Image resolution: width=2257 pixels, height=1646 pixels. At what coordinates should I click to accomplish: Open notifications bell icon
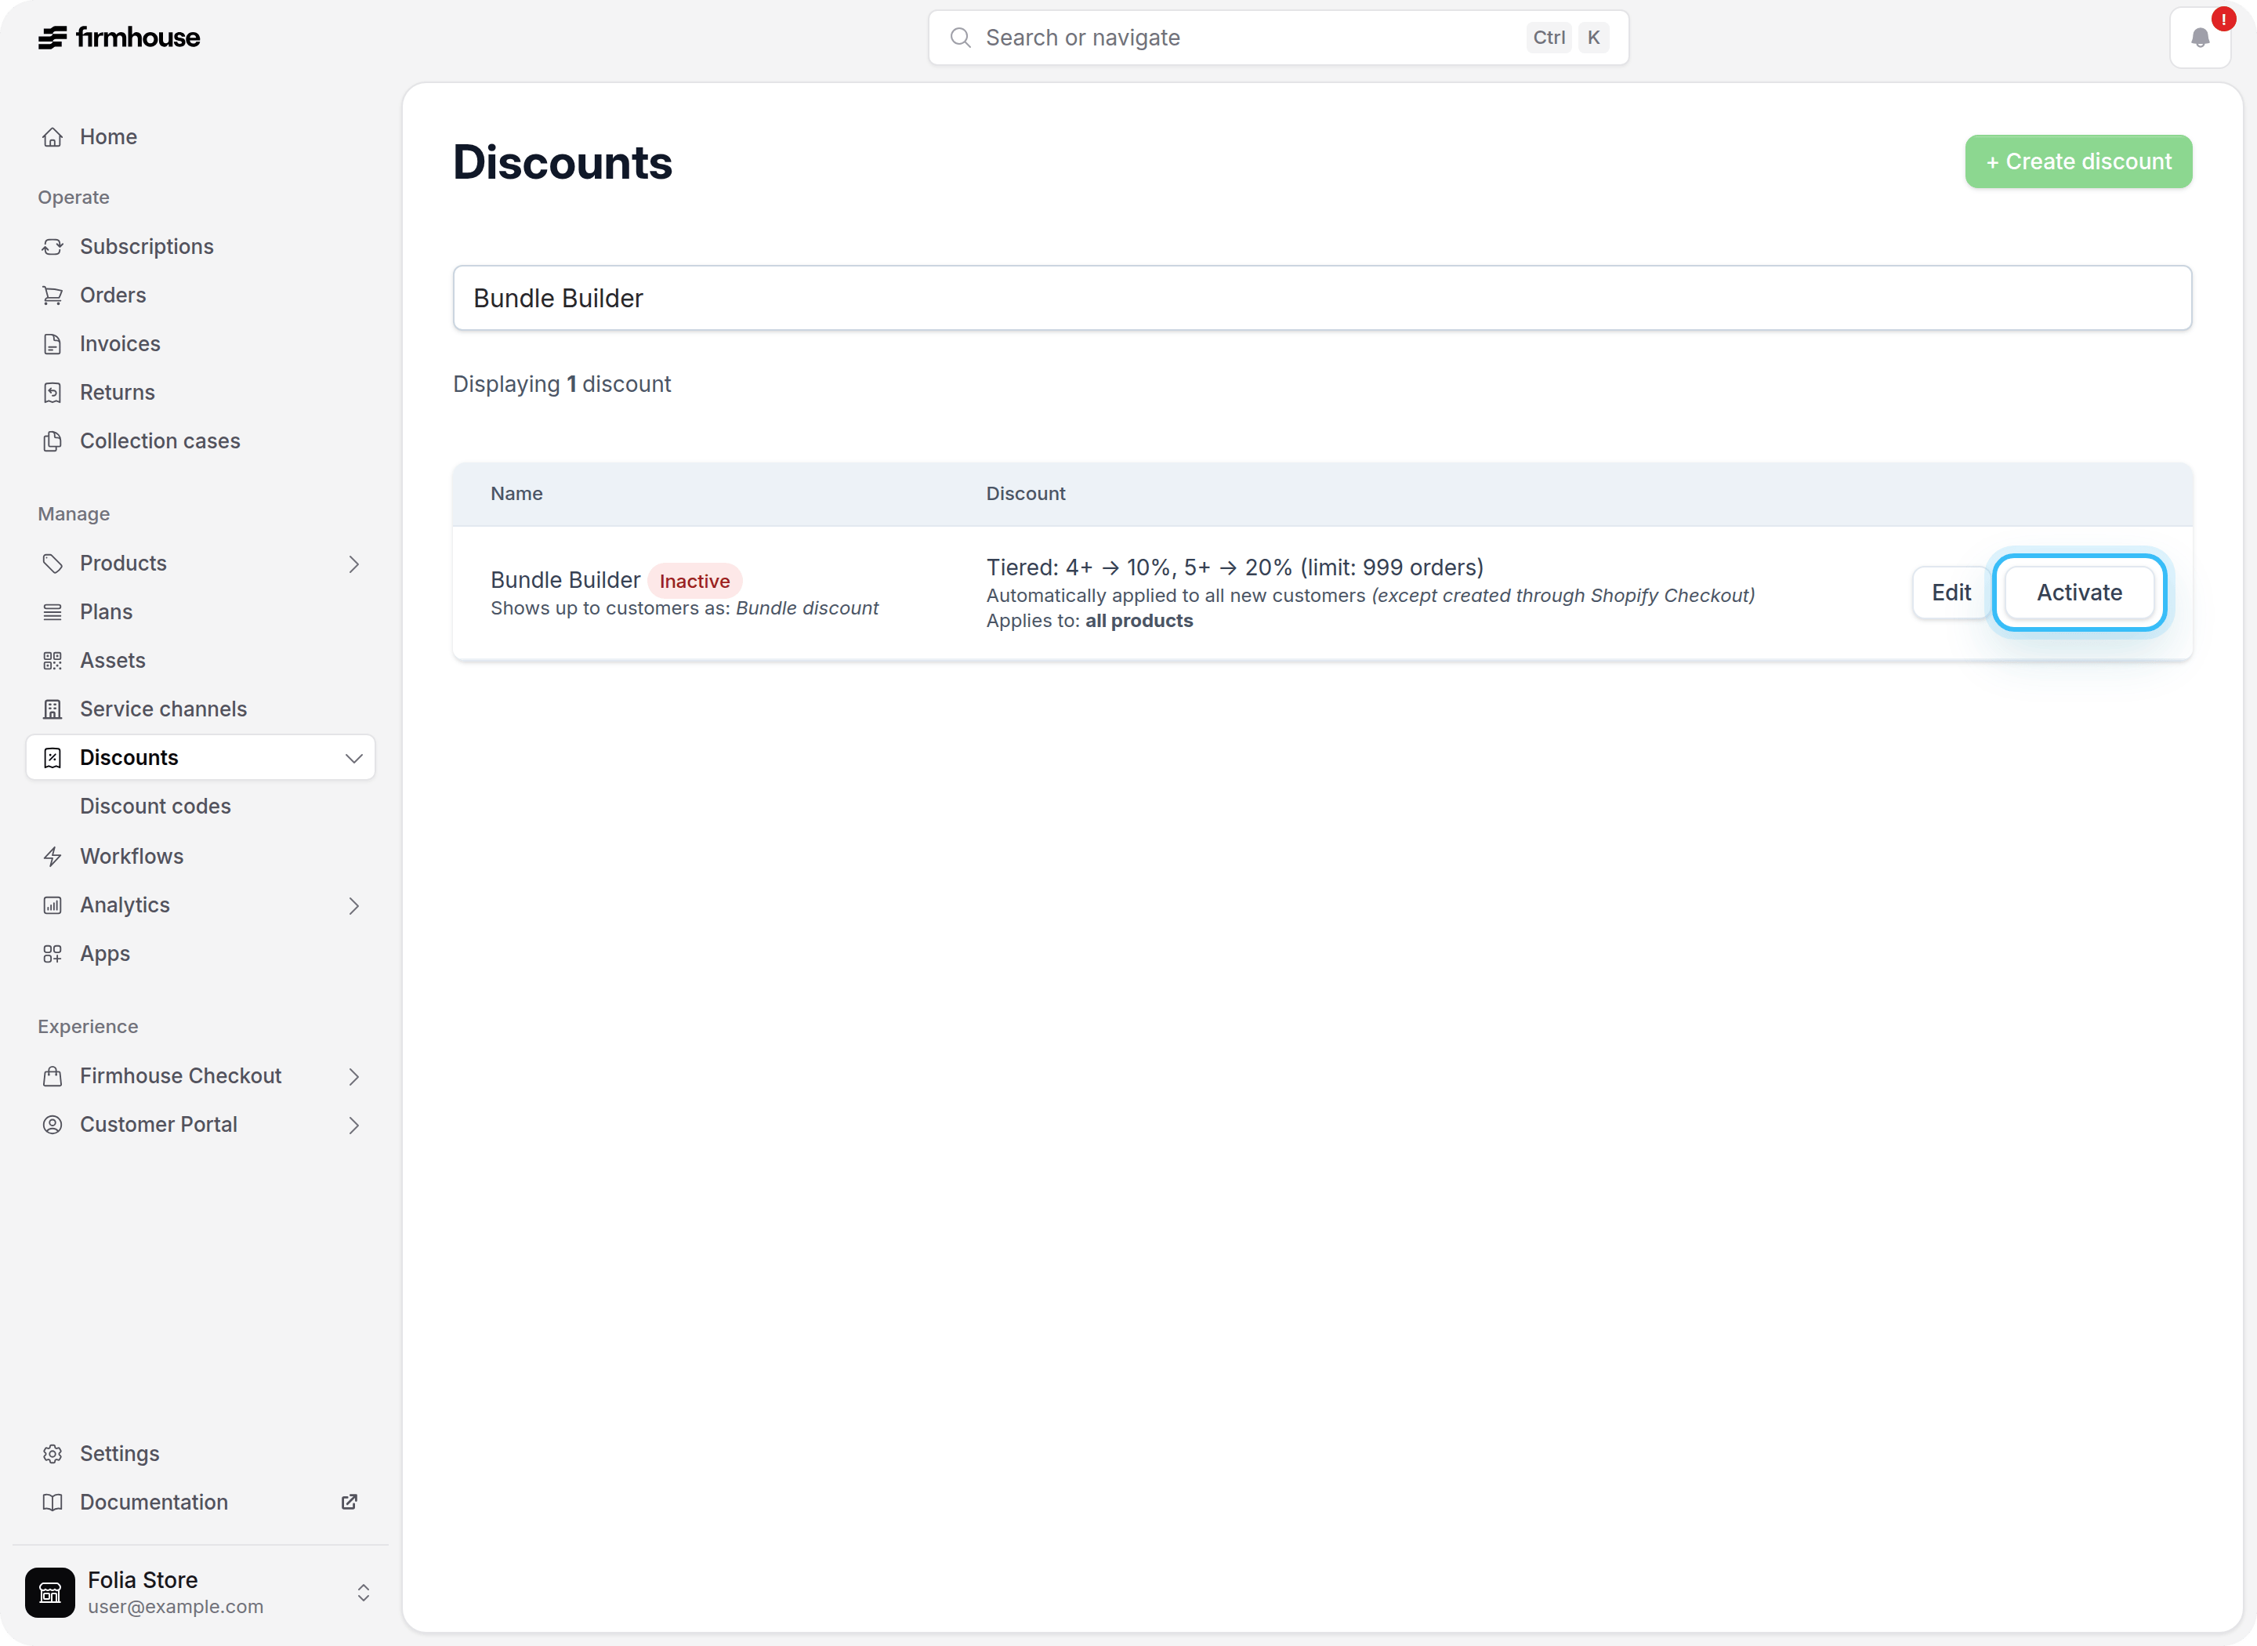click(2201, 38)
